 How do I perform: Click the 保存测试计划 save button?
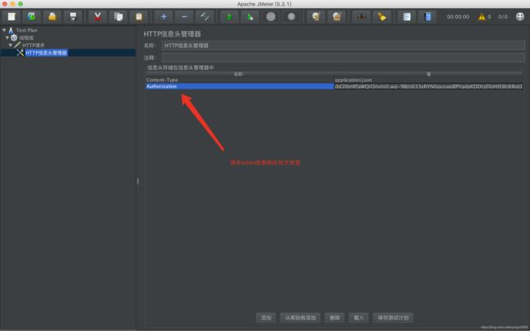(x=393, y=317)
